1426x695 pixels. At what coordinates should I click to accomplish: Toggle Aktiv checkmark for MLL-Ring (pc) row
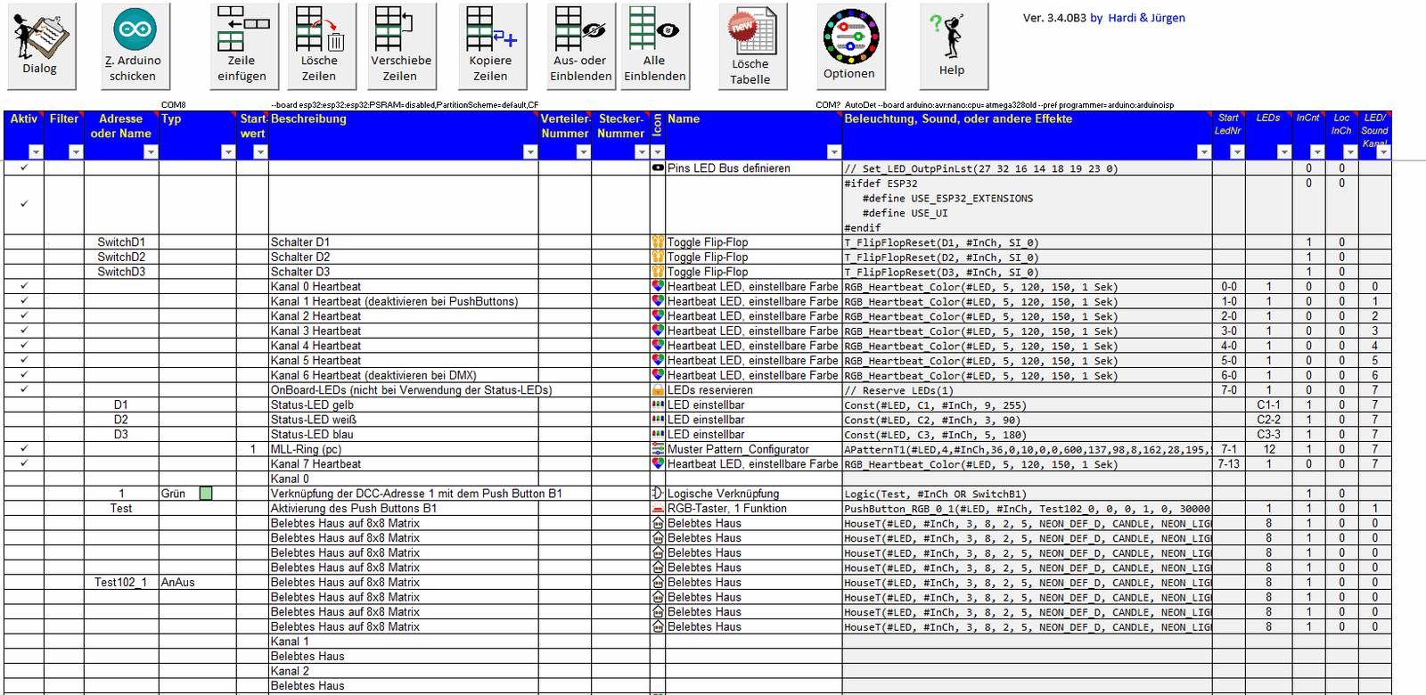[24, 449]
